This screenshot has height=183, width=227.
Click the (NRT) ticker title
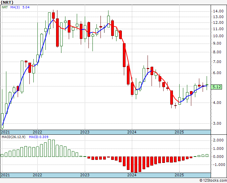7,2
